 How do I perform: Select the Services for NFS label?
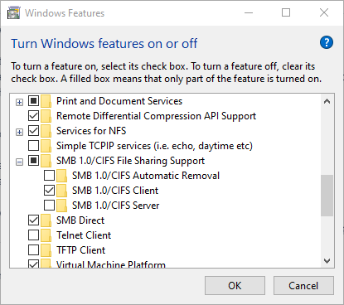click(91, 131)
